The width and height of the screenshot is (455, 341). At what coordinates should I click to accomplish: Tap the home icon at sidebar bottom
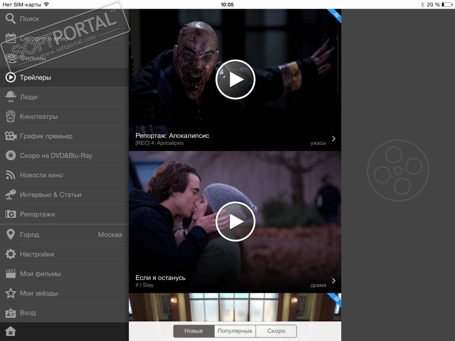click(10, 331)
